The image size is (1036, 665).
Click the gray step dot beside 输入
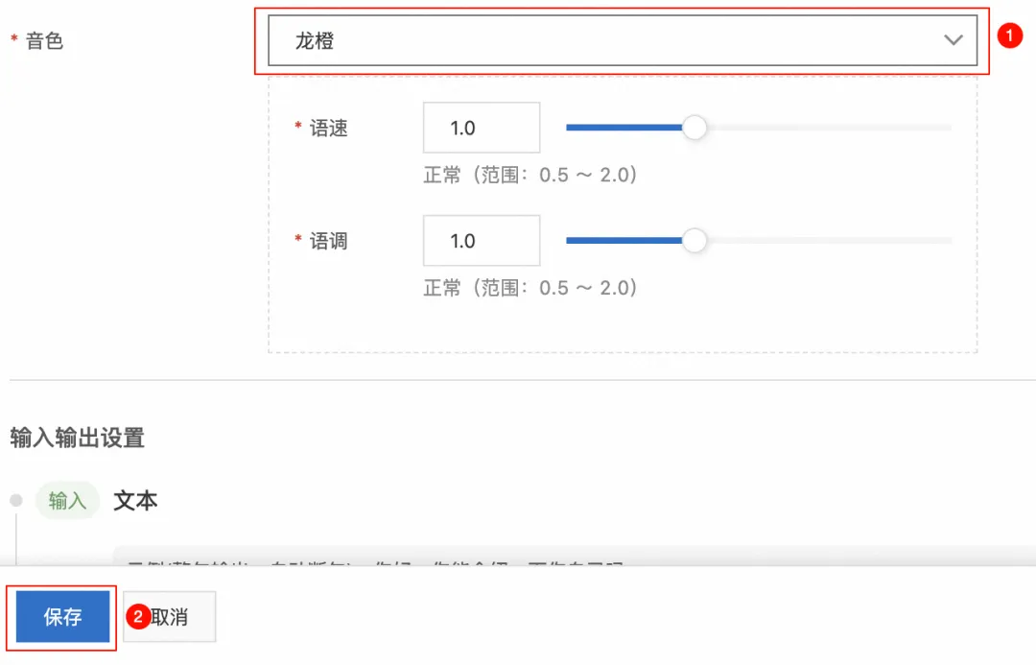pyautogui.click(x=15, y=501)
